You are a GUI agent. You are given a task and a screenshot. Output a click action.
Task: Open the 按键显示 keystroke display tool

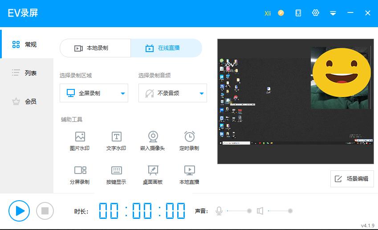(116, 175)
